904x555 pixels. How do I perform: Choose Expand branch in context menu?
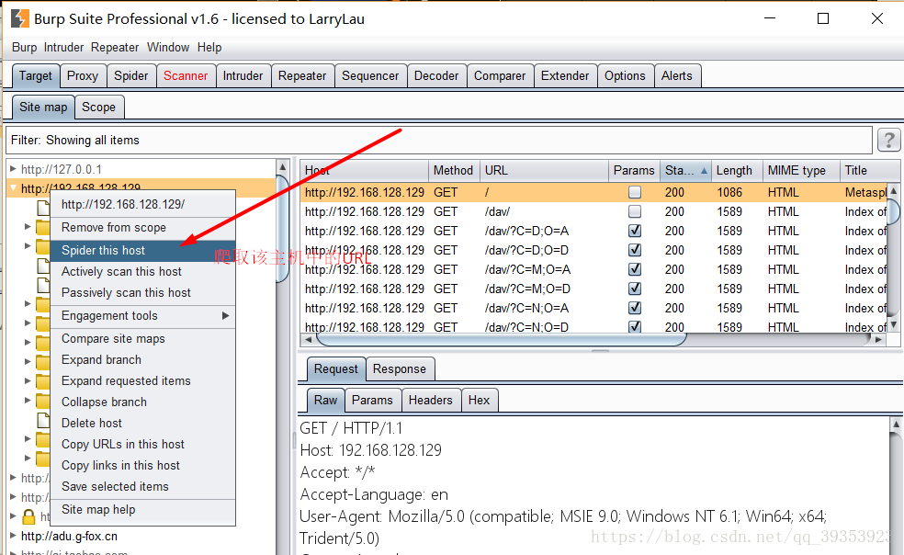(x=143, y=359)
